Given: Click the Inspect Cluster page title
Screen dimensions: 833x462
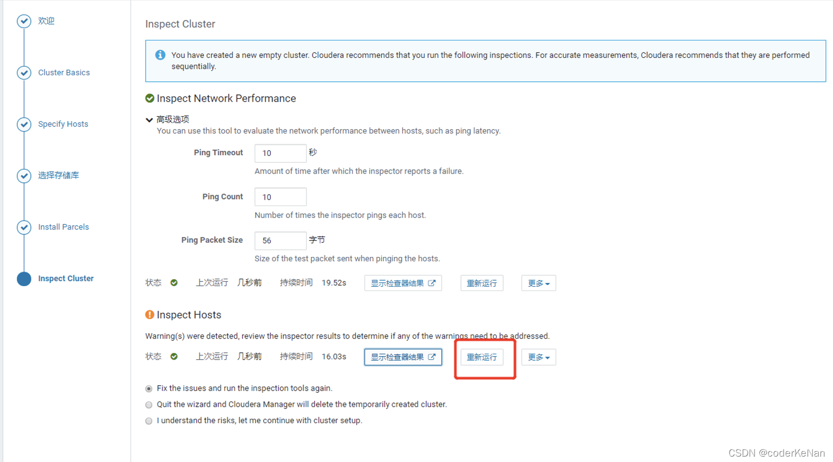Looking at the screenshot, I should tap(180, 24).
